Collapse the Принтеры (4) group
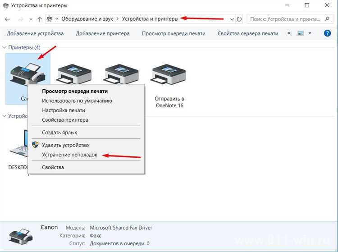The image size is (338, 252). click(4, 47)
